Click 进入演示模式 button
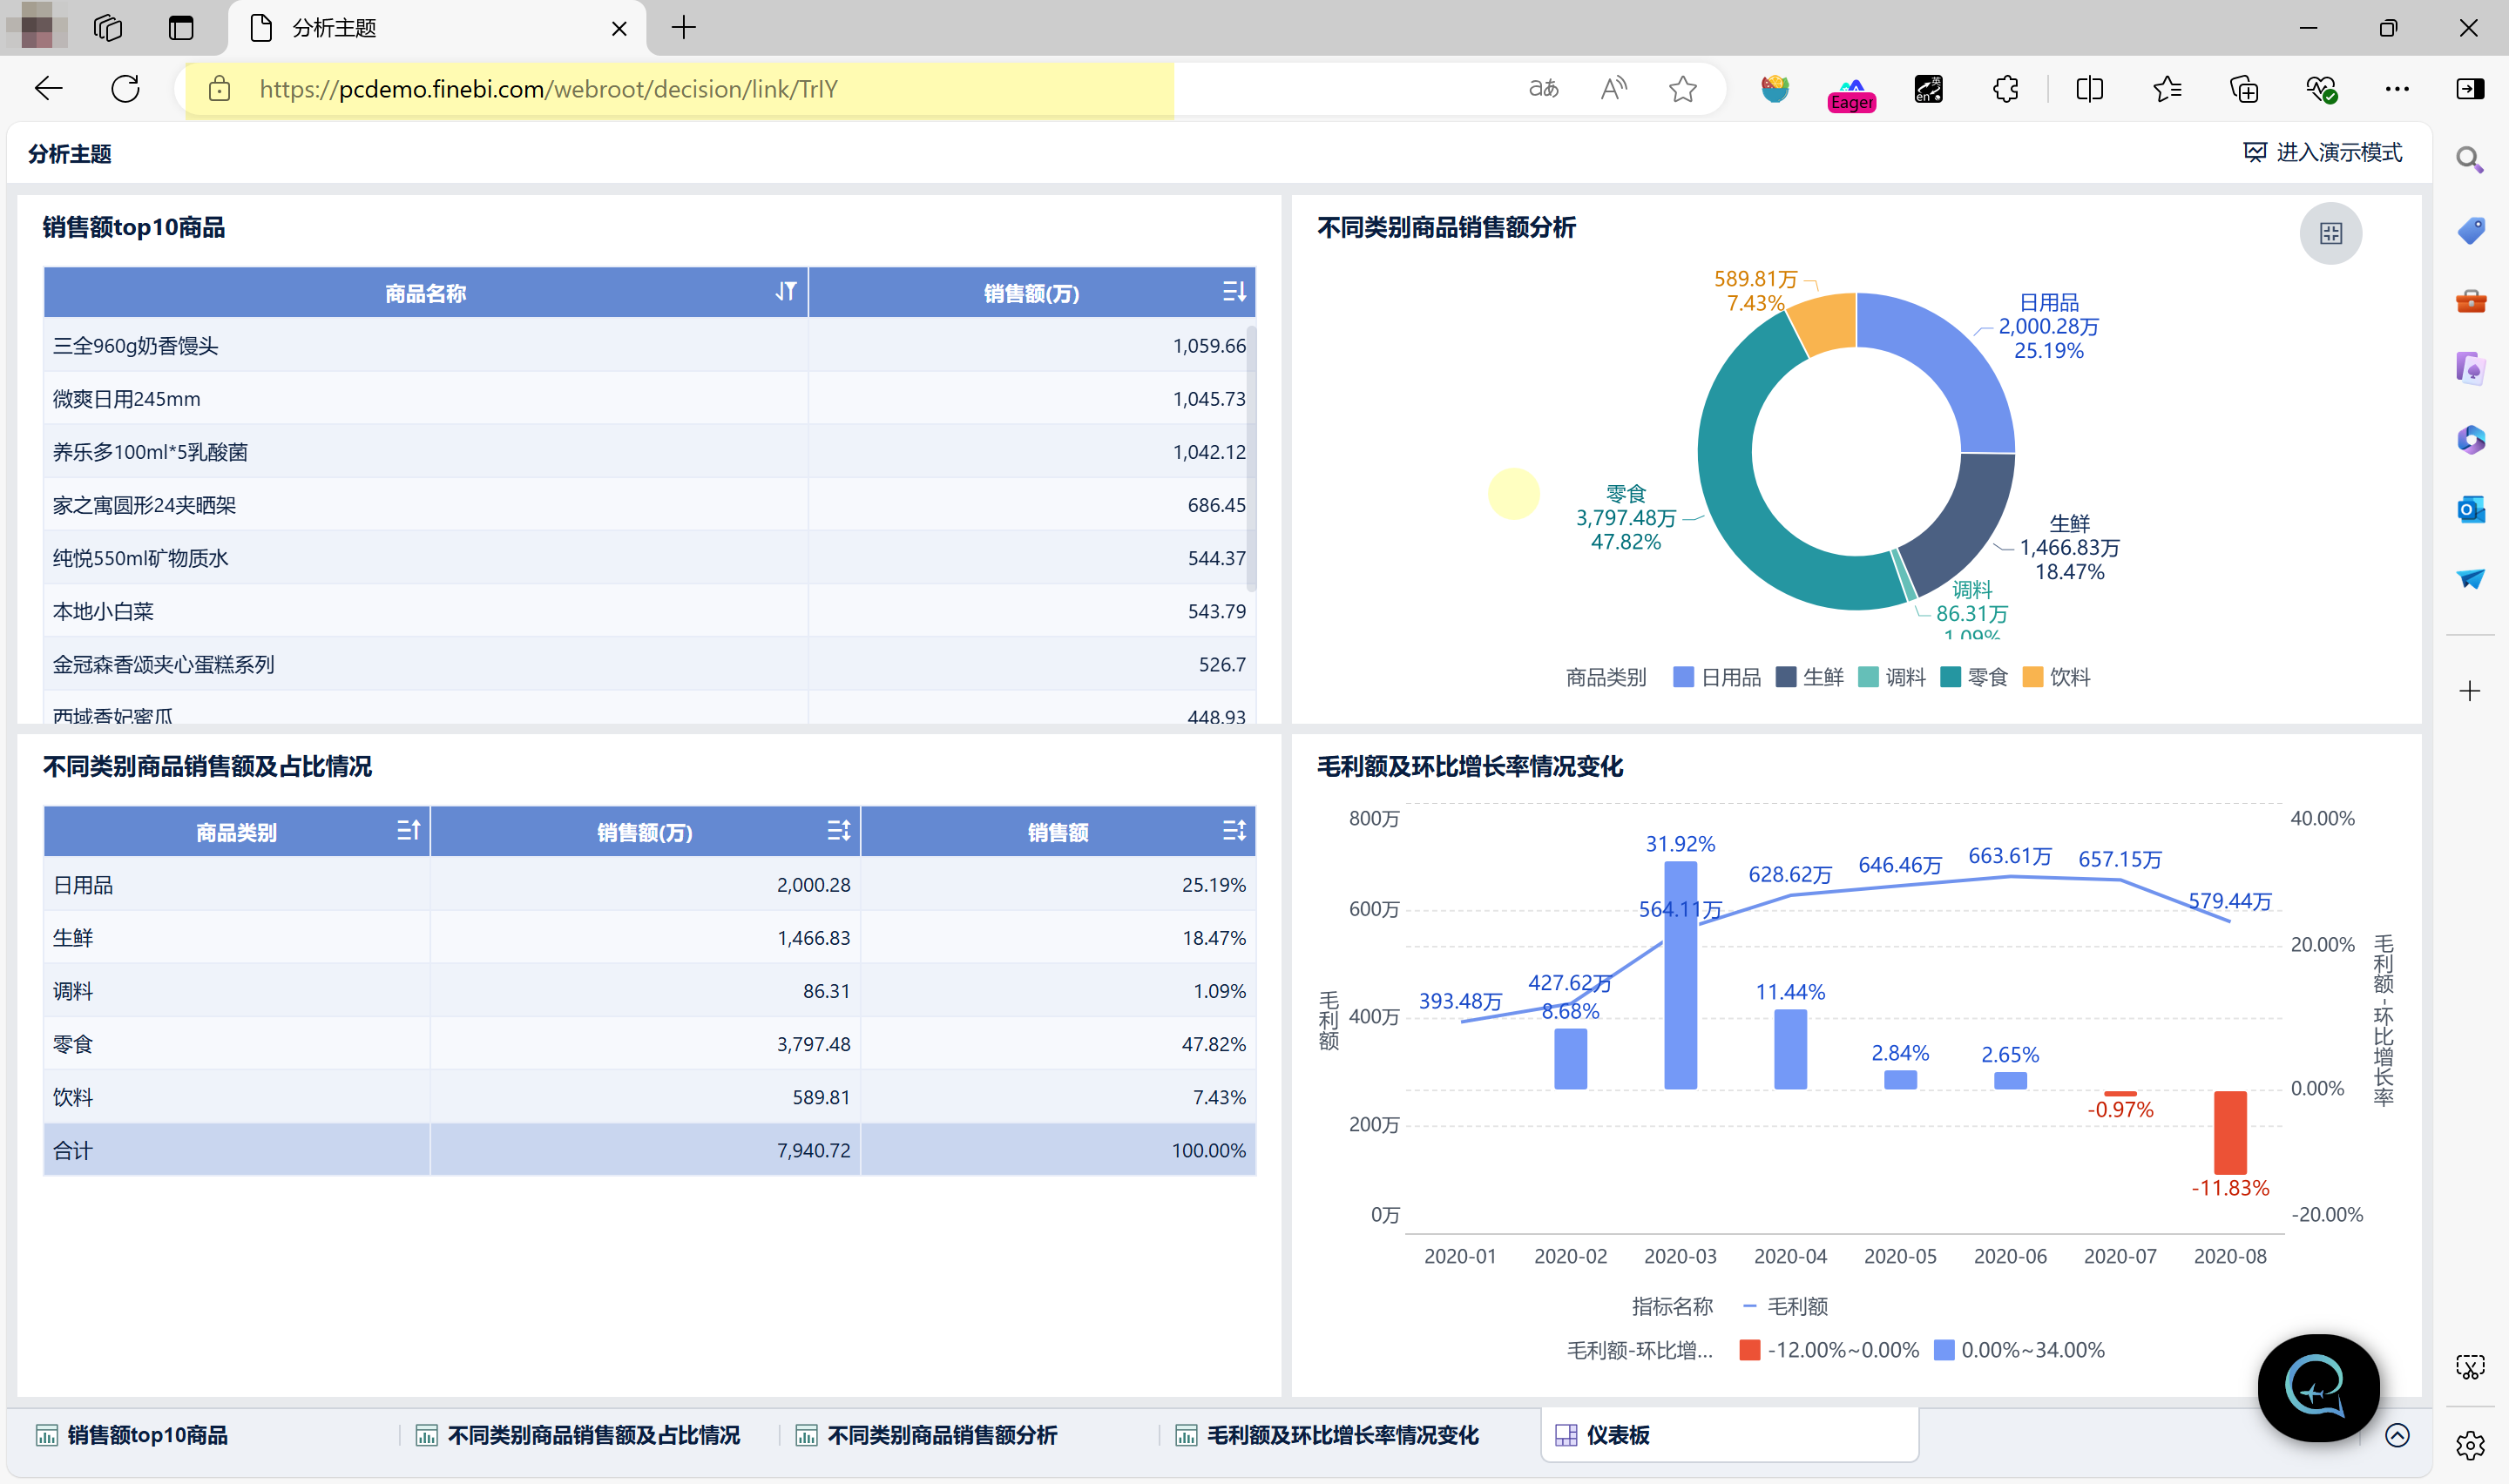The image size is (2509, 1484). 2322,152
